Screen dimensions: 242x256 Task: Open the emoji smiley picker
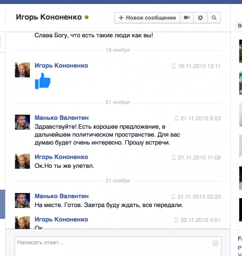(x=215, y=243)
